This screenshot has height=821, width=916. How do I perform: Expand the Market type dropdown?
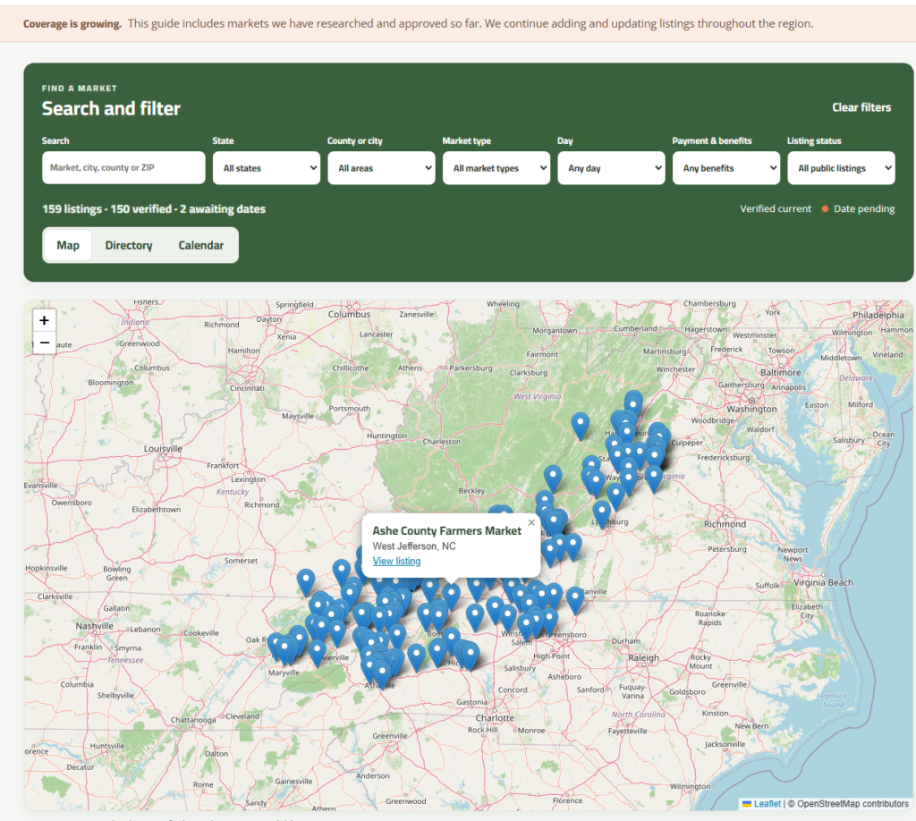496,168
